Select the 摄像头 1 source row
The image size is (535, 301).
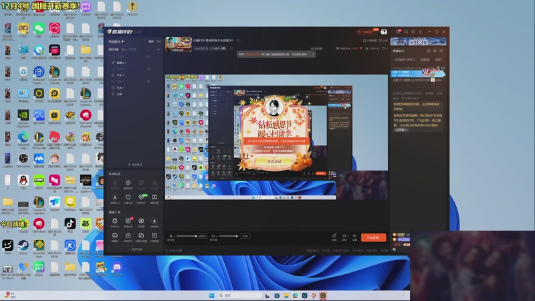pos(134,63)
